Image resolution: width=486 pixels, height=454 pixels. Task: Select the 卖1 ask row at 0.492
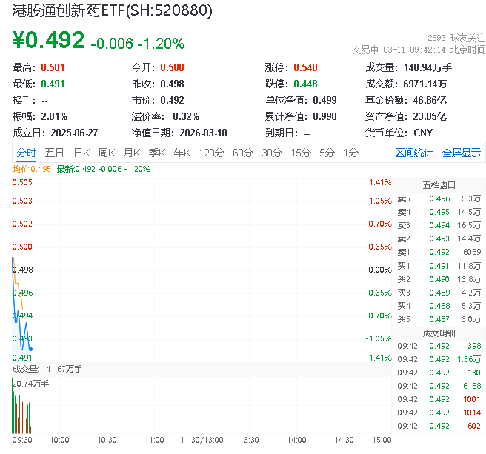(439, 252)
